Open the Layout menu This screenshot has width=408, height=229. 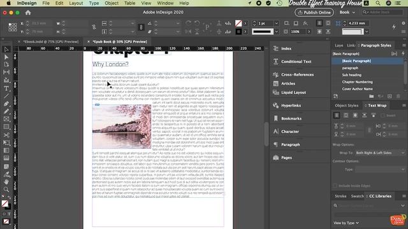click(76, 3)
